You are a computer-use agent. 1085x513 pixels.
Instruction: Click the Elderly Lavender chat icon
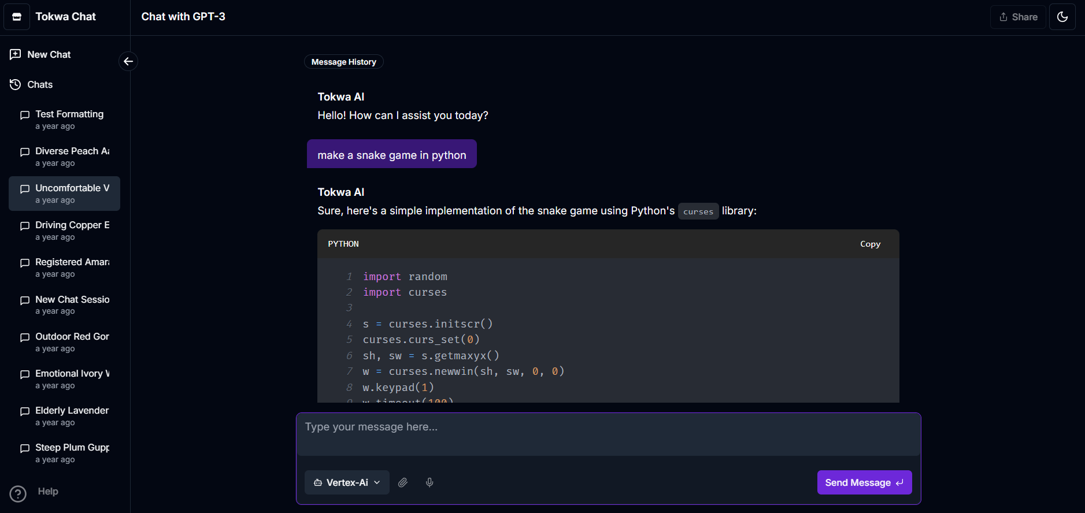click(x=25, y=411)
